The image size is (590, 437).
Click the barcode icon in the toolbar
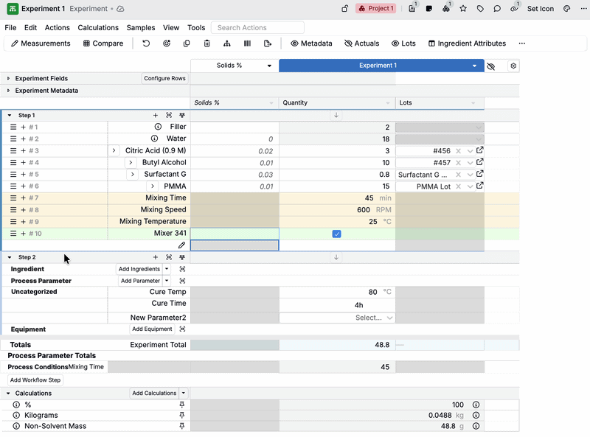247,43
